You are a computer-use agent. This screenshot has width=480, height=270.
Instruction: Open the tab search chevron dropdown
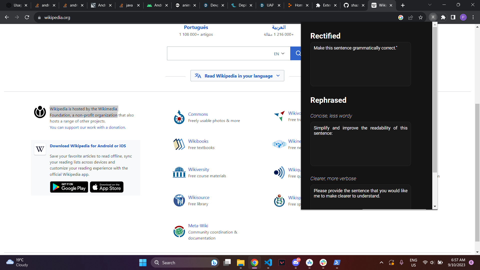[430, 5]
